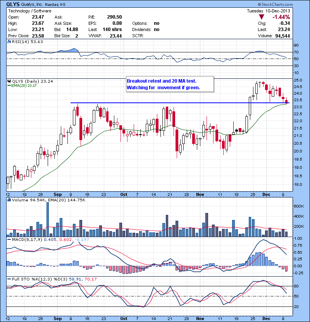Click the EMA(20) 23.17 legend label
This screenshot has width=310, height=322.
[24, 85]
